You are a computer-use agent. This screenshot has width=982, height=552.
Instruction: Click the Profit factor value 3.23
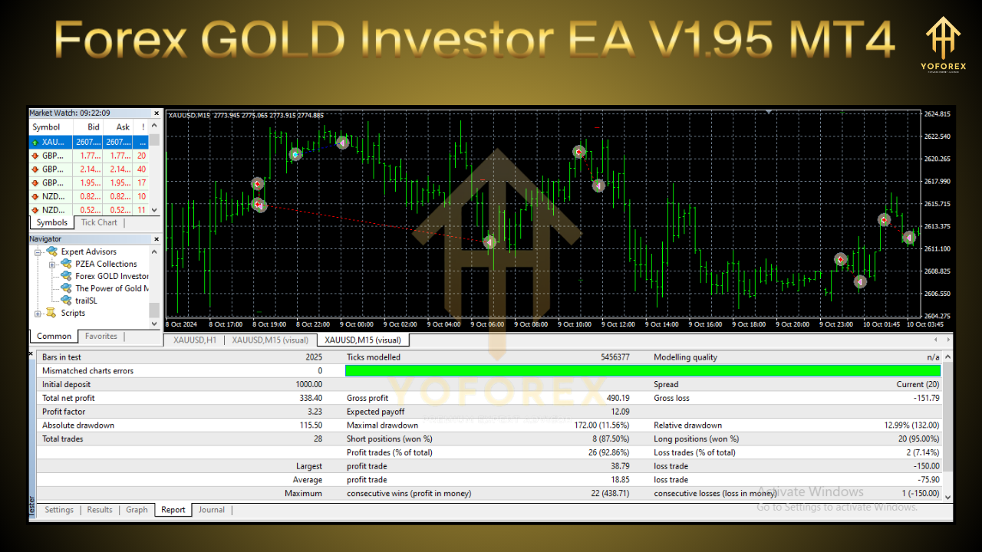coord(314,412)
